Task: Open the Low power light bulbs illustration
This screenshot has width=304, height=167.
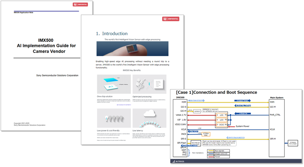Action: point(114,118)
